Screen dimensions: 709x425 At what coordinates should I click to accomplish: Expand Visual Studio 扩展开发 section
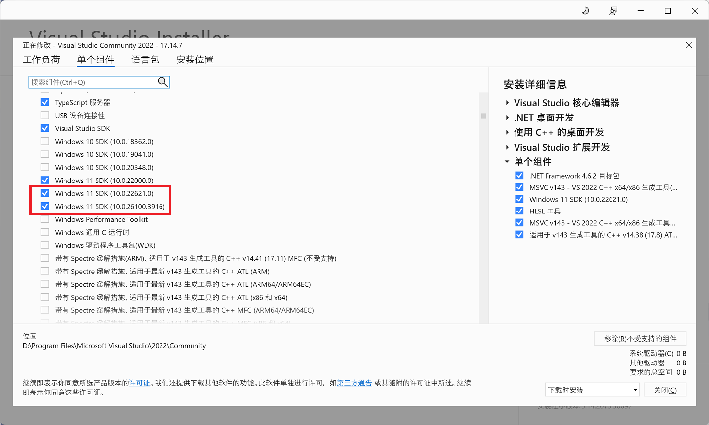[x=507, y=147]
